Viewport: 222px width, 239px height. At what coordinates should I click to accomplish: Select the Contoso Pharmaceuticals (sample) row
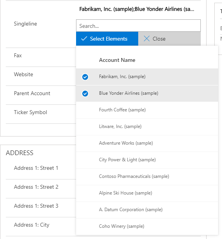(x=147, y=176)
